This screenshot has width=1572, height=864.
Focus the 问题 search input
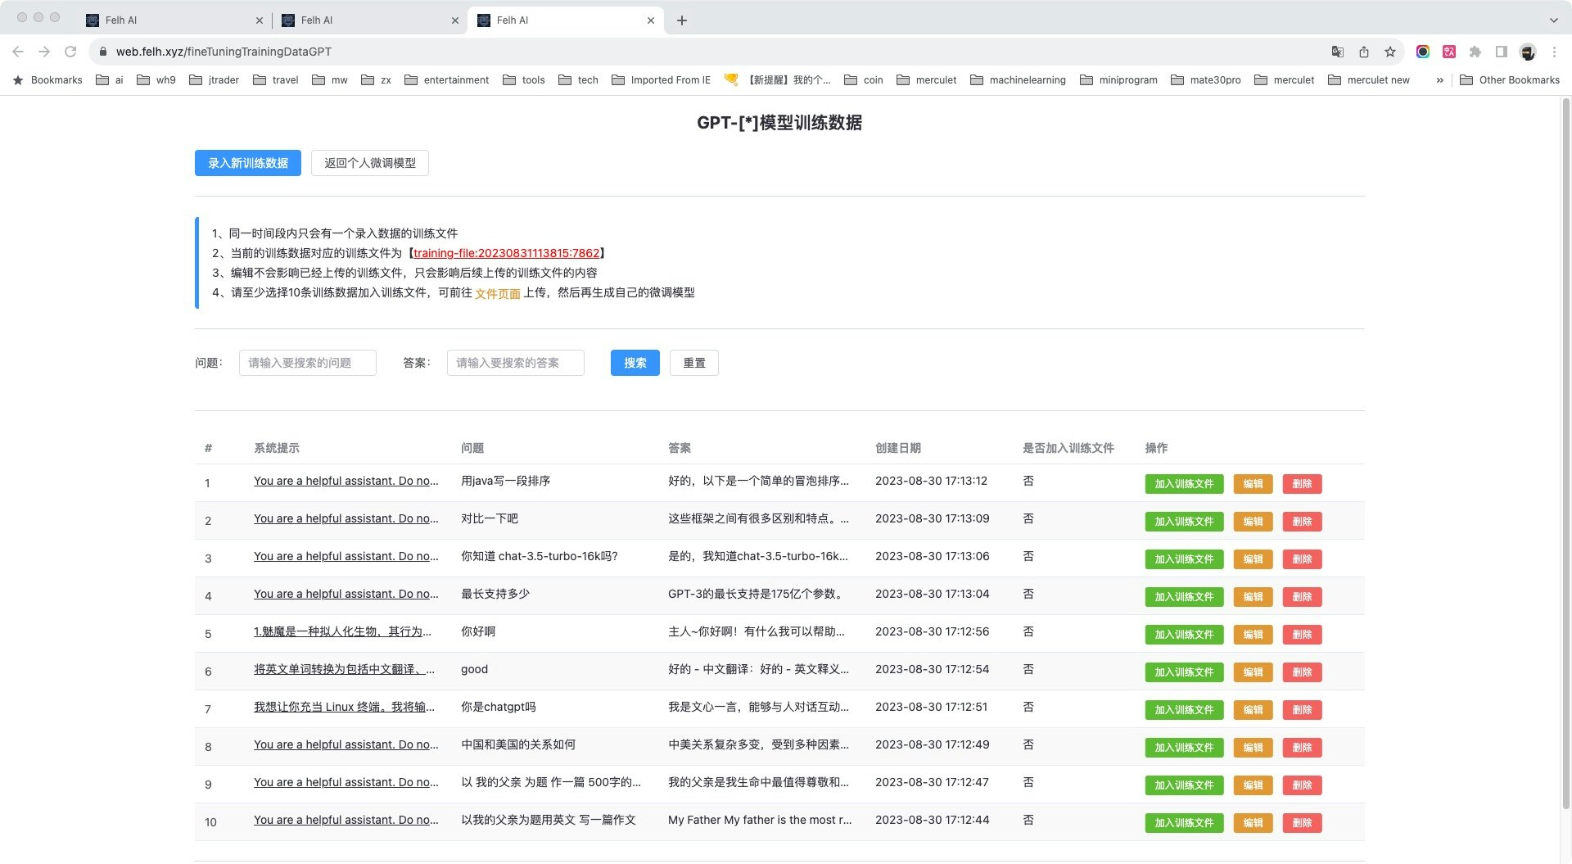tap(308, 363)
